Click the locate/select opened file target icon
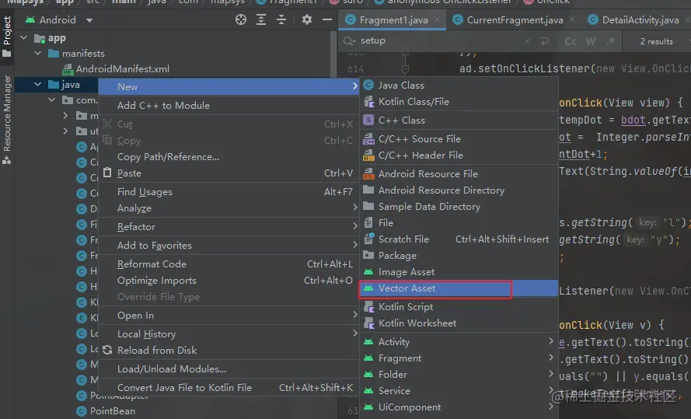691x419 pixels. click(x=241, y=20)
